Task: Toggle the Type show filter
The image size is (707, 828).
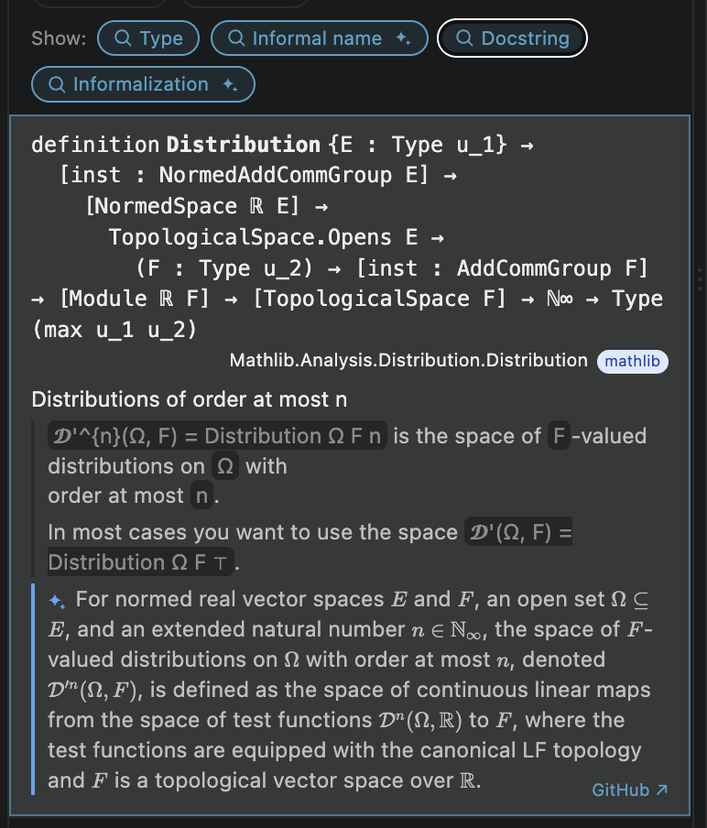Action: [148, 38]
